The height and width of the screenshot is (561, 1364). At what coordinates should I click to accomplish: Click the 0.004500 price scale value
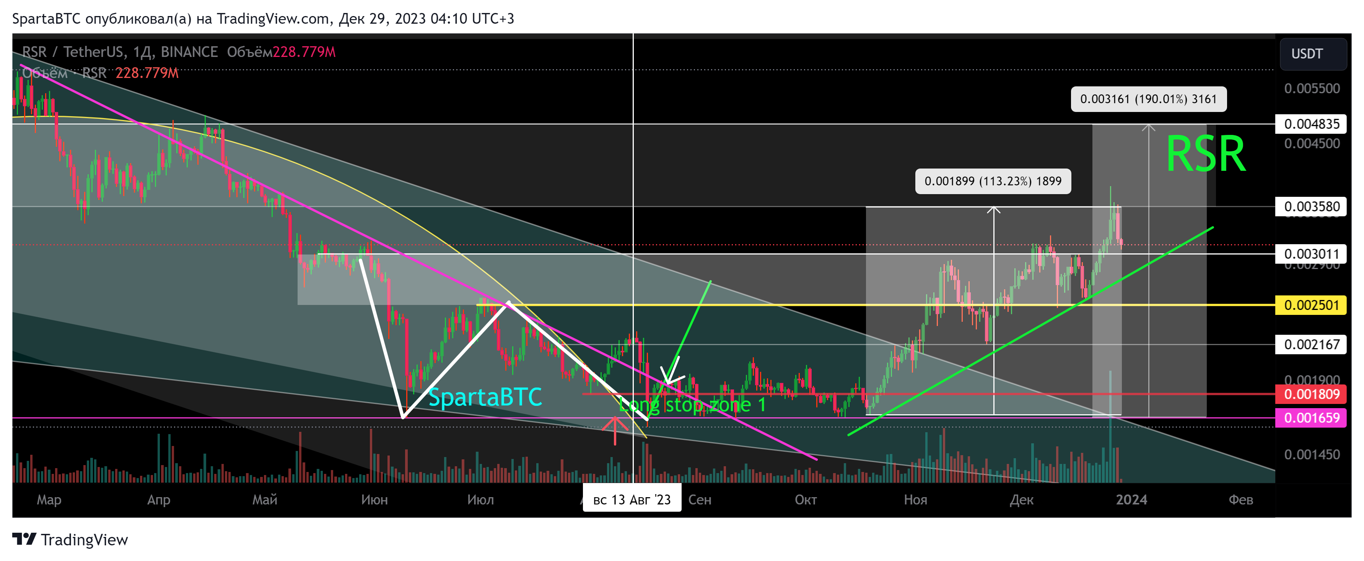click(x=1312, y=143)
